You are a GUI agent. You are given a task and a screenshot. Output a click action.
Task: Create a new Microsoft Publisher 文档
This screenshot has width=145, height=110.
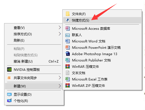coord(102,60)
